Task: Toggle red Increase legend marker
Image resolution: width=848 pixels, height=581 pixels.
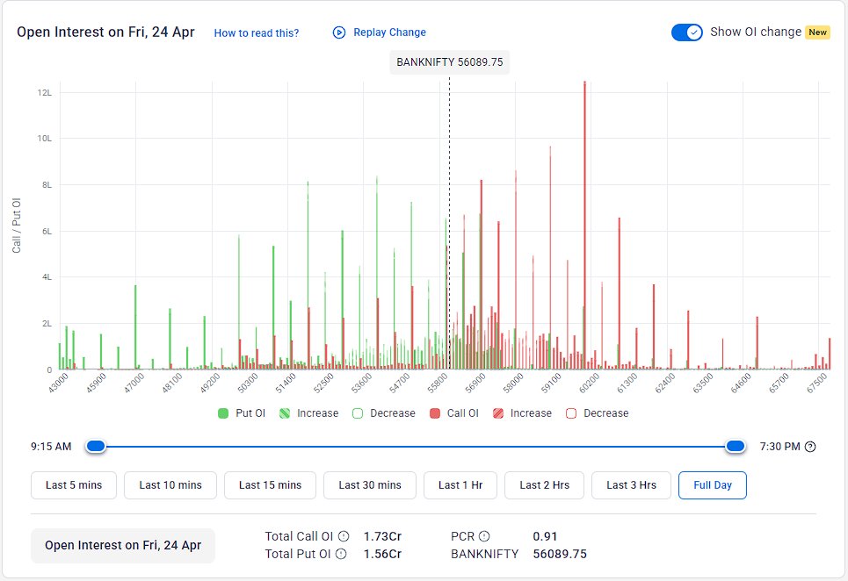Action: click(498, 413)
